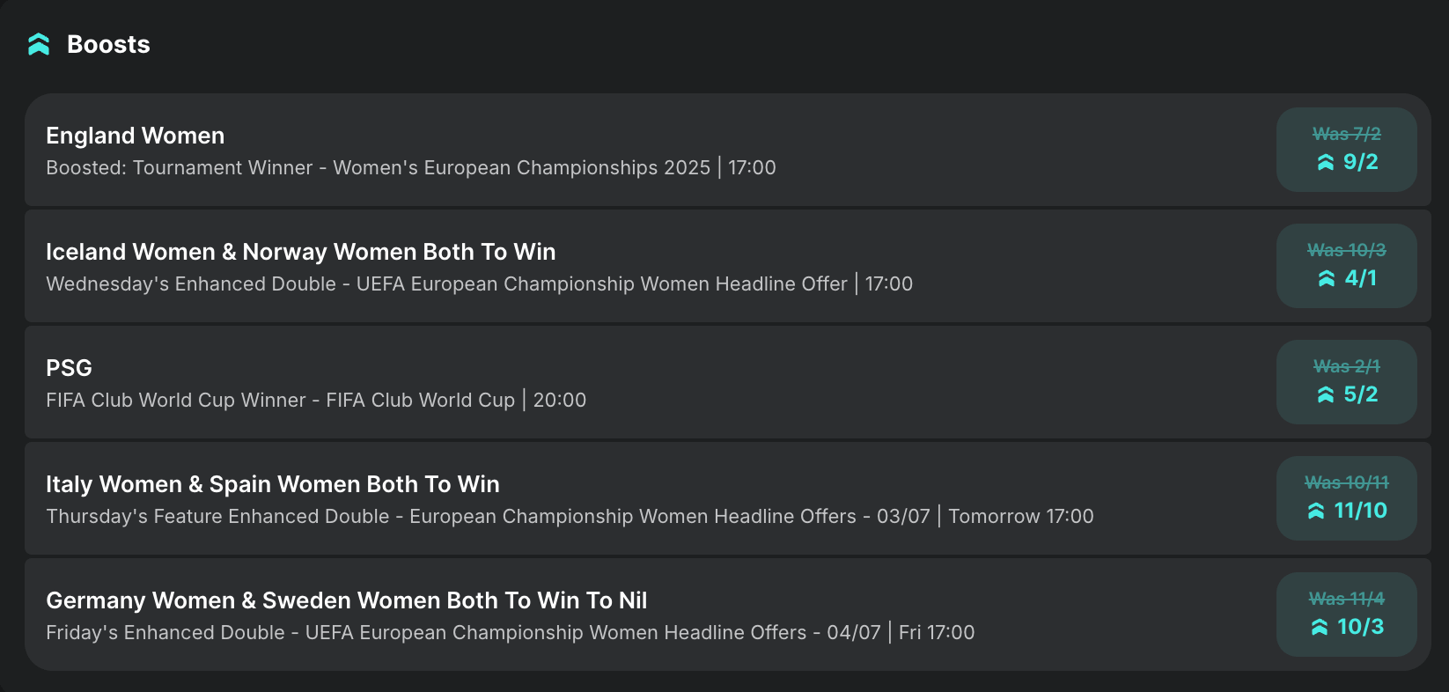1449x692 pixels.
Task: Click the boost arrow icon beside 5/2
Action: [1326, 394]
